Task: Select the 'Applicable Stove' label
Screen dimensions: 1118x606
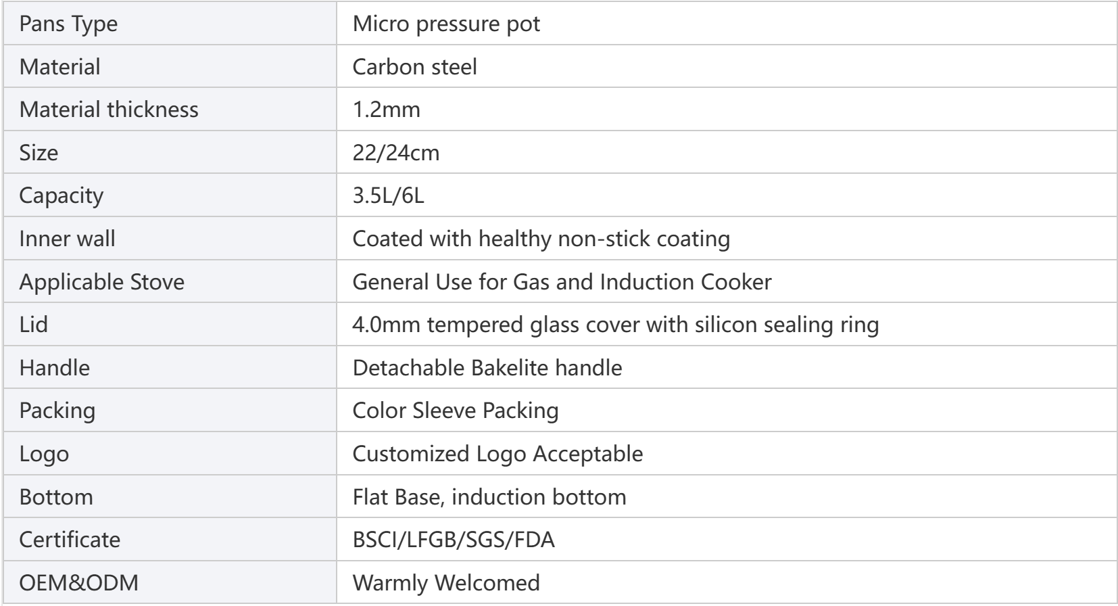Action: [101, 281]
